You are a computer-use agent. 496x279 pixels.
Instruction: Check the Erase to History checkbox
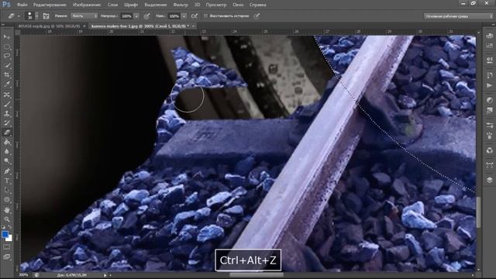(205, 15)
